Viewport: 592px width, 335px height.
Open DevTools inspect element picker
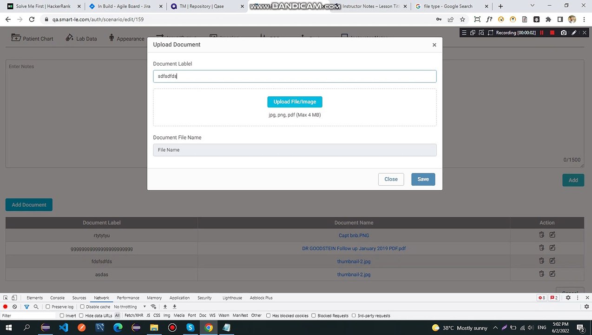click(5, 298)
